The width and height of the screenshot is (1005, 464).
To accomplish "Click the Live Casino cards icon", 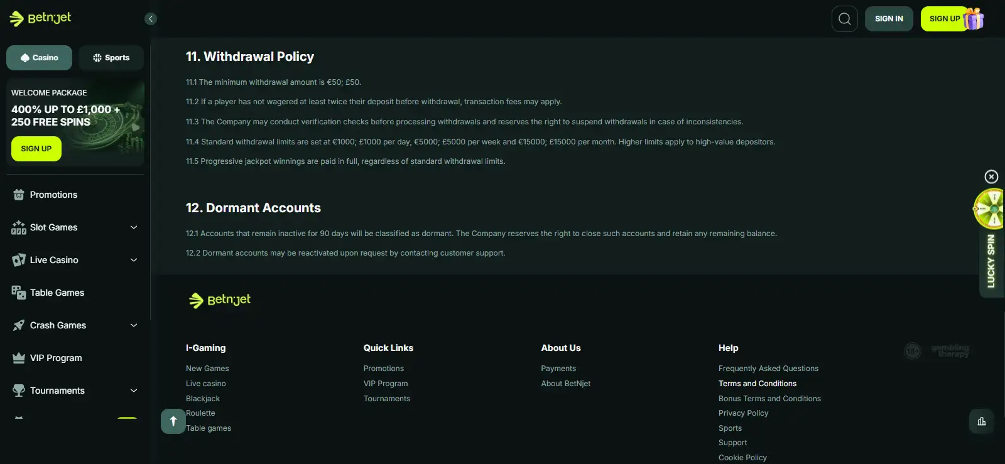I will pos(19,260).
